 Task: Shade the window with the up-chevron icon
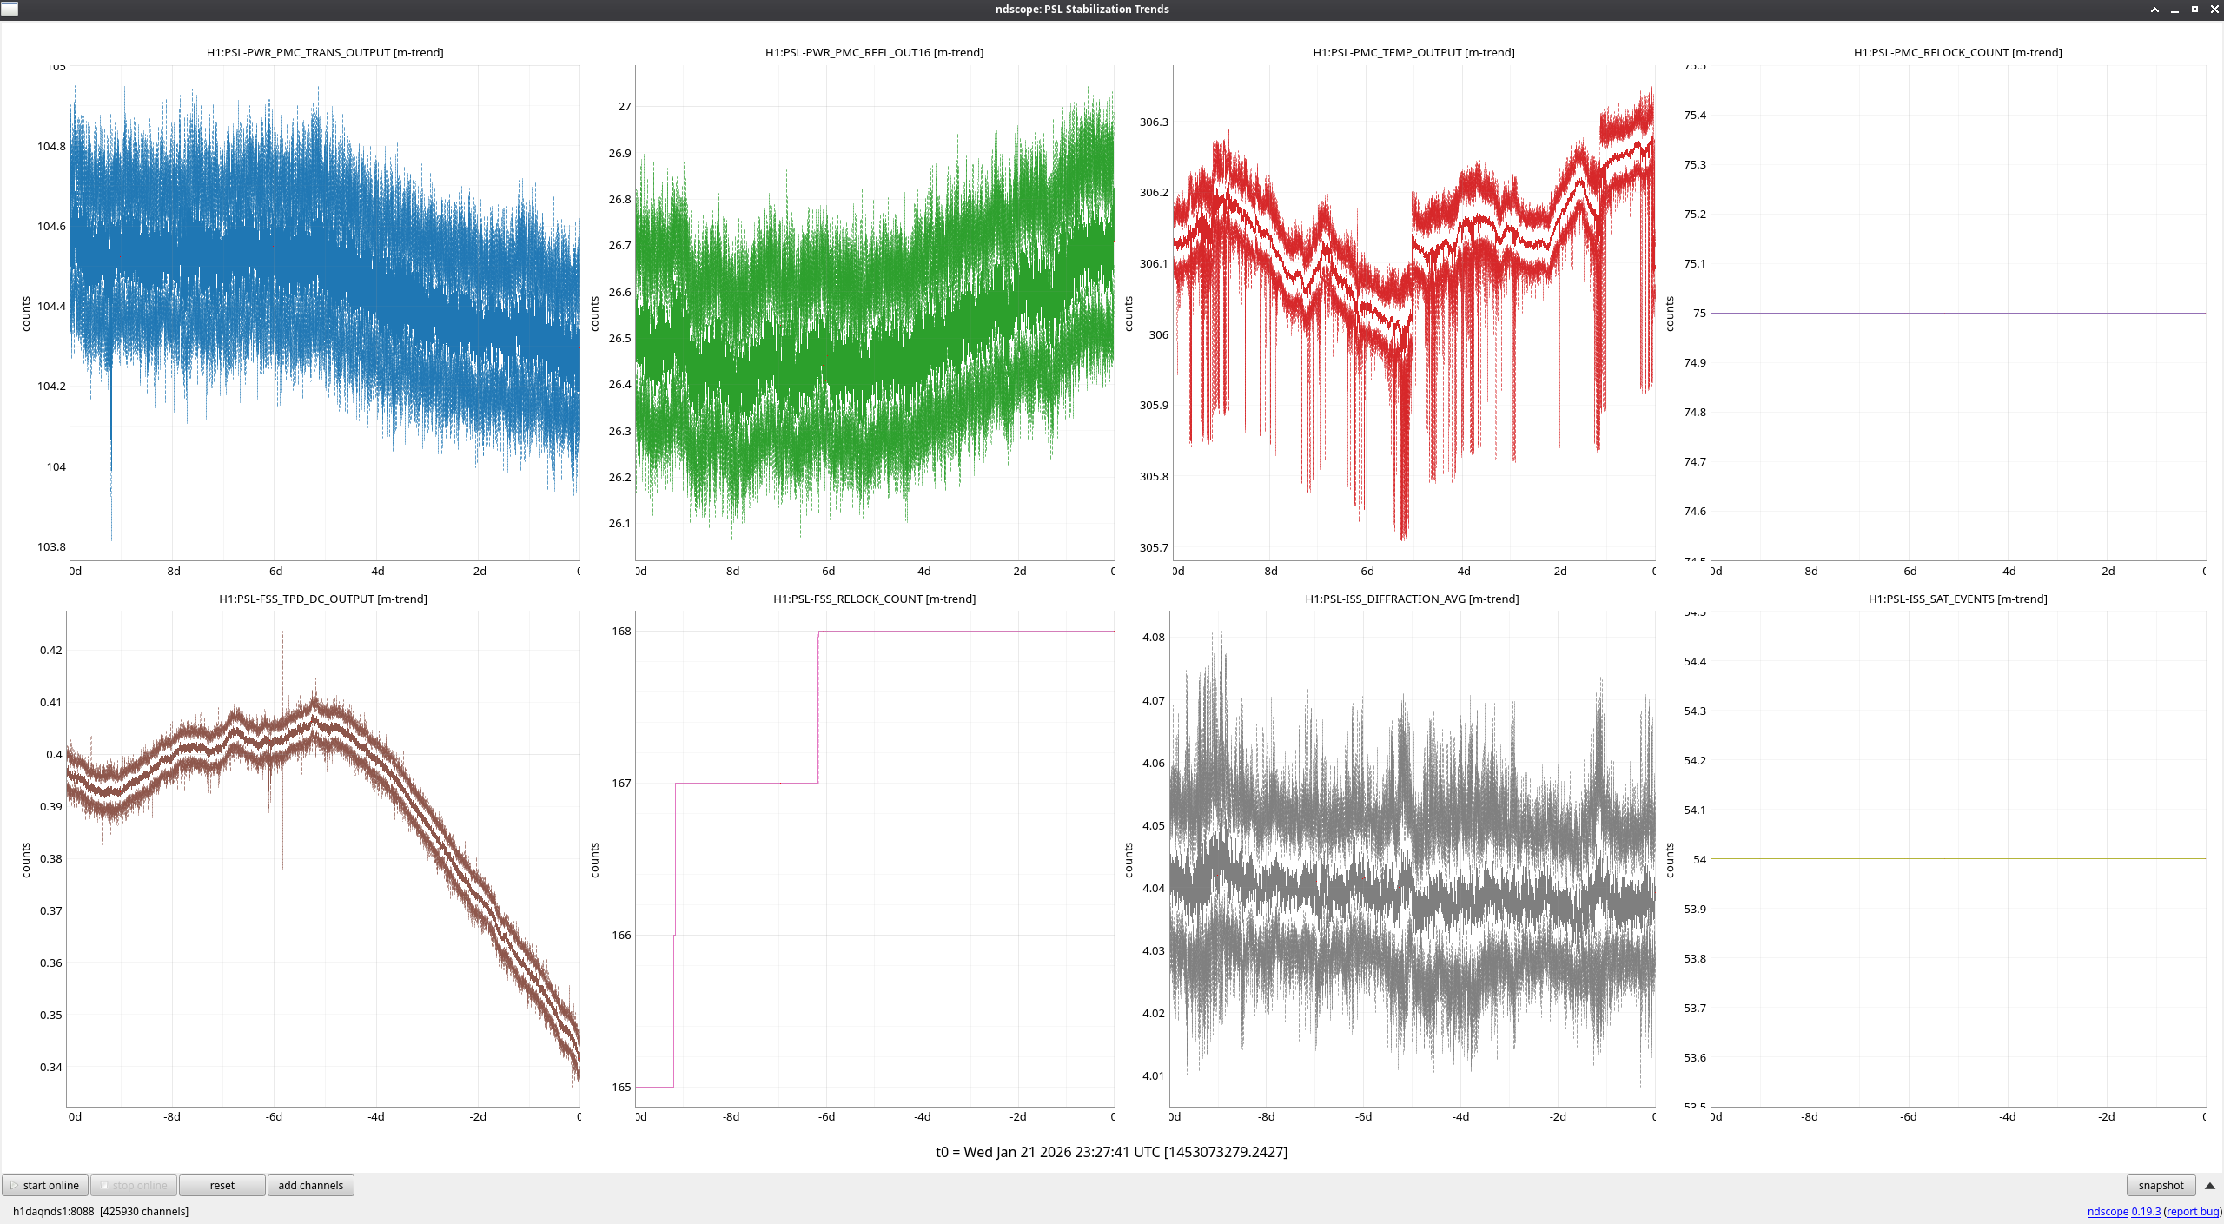click(2154, 10)
